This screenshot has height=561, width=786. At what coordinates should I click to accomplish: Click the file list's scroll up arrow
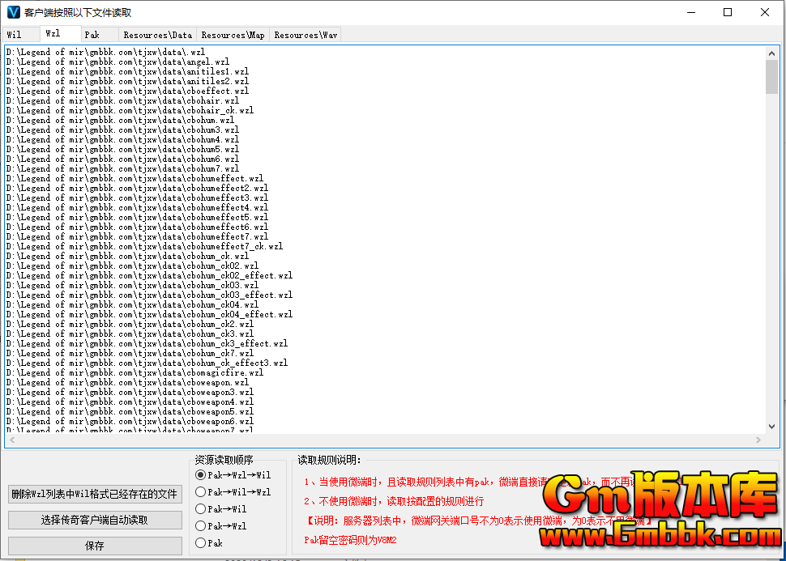(771, 53)
